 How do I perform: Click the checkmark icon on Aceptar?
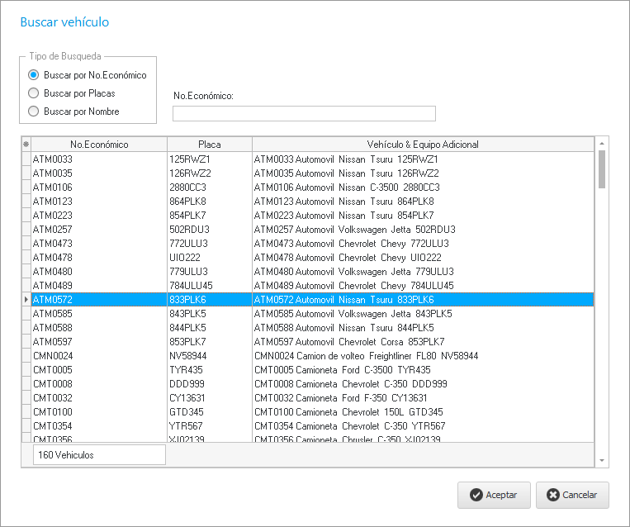tap(476, 495)
